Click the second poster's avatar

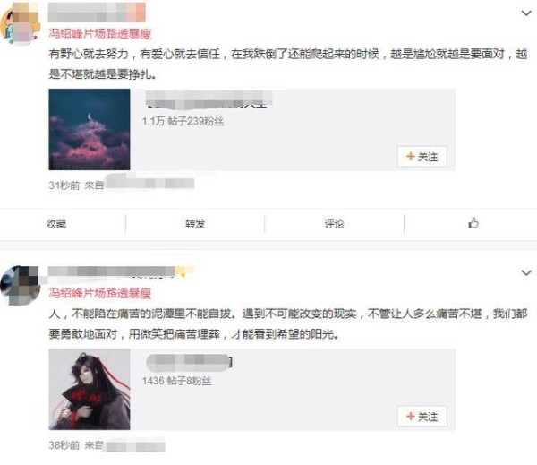click(x=20, y=285)
